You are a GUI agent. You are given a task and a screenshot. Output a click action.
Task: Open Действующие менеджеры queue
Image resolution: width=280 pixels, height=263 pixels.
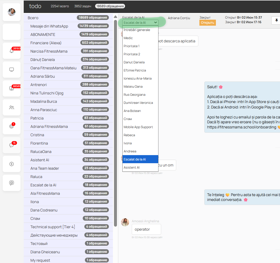(x=68, y=235)
